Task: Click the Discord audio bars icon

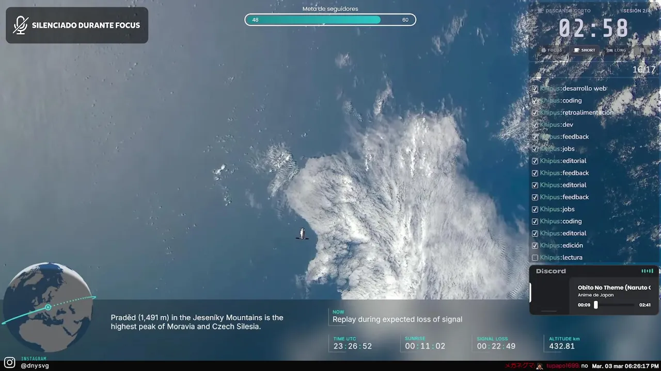Action: click(x=647, y=271)
